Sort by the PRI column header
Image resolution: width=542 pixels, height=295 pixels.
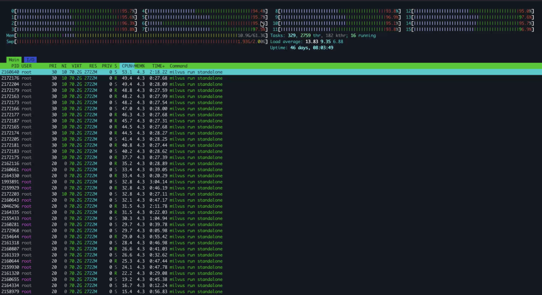point(53,66)
